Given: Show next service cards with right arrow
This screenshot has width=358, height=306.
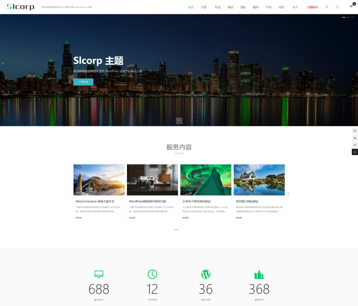Looking at the screenshot, I should (x=288, y=194).
